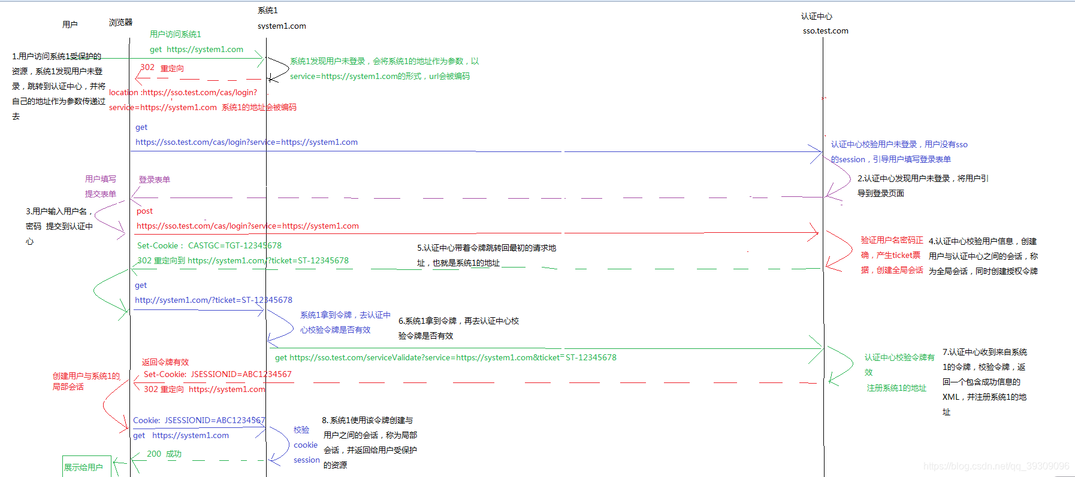1075x477 pixels.
Task: Click blue note '系统1拿到令牌，去认证中' text
Action: (345, 315)
